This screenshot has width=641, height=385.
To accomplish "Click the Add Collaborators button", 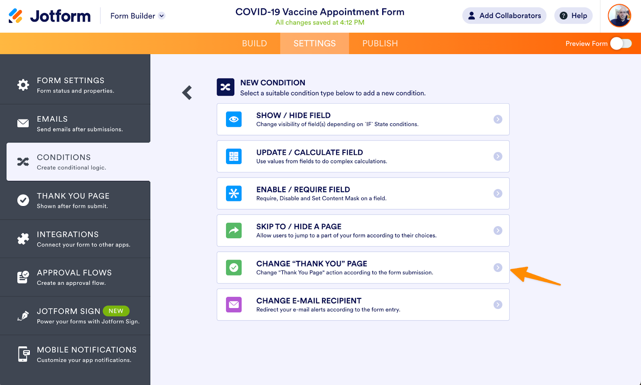I will pyautogui.click(x=504, y=16).
